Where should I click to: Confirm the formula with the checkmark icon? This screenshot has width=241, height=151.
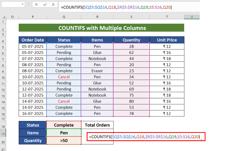[x=45, y=5]
